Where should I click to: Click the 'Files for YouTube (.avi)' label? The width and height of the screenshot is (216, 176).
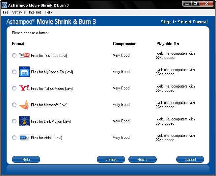tap(49, 56)
